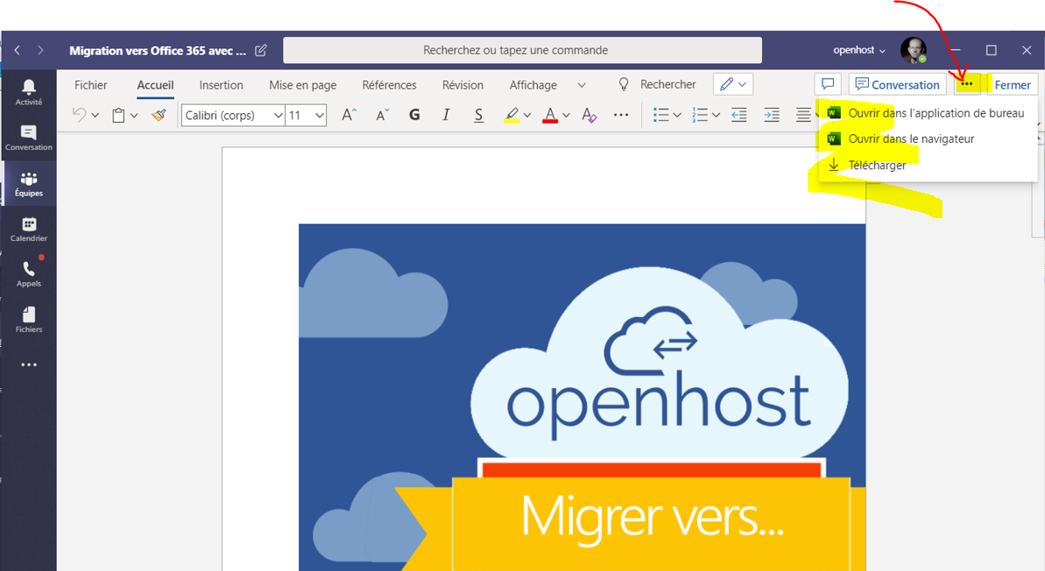Increase font size with the larger A icon
1045x571 pixels.
coord(349,115)
